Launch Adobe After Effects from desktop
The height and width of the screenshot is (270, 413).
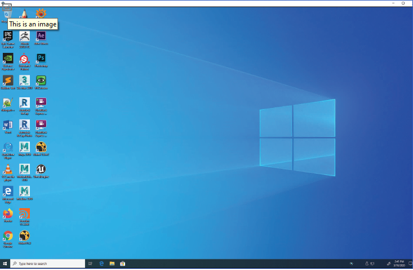coord(41,38)
